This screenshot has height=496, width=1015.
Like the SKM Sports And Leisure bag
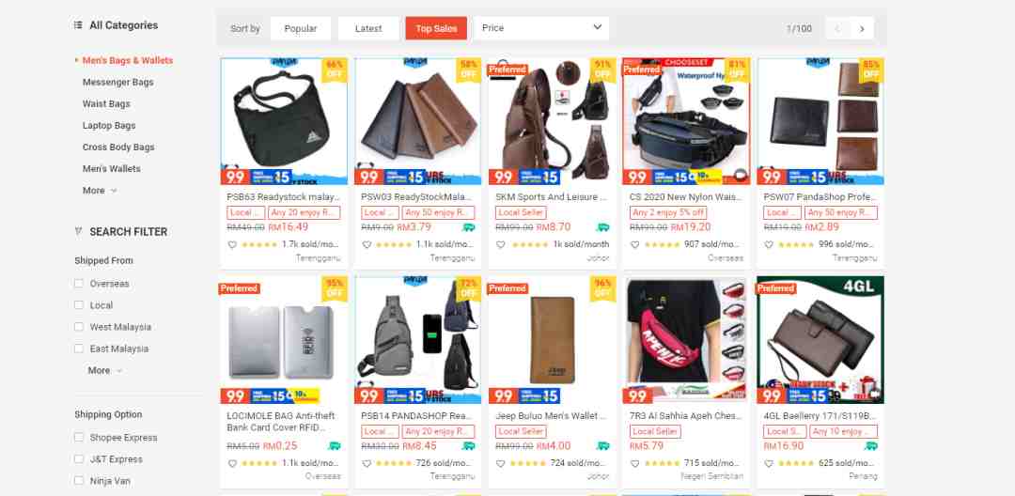(x=500, y=244)
